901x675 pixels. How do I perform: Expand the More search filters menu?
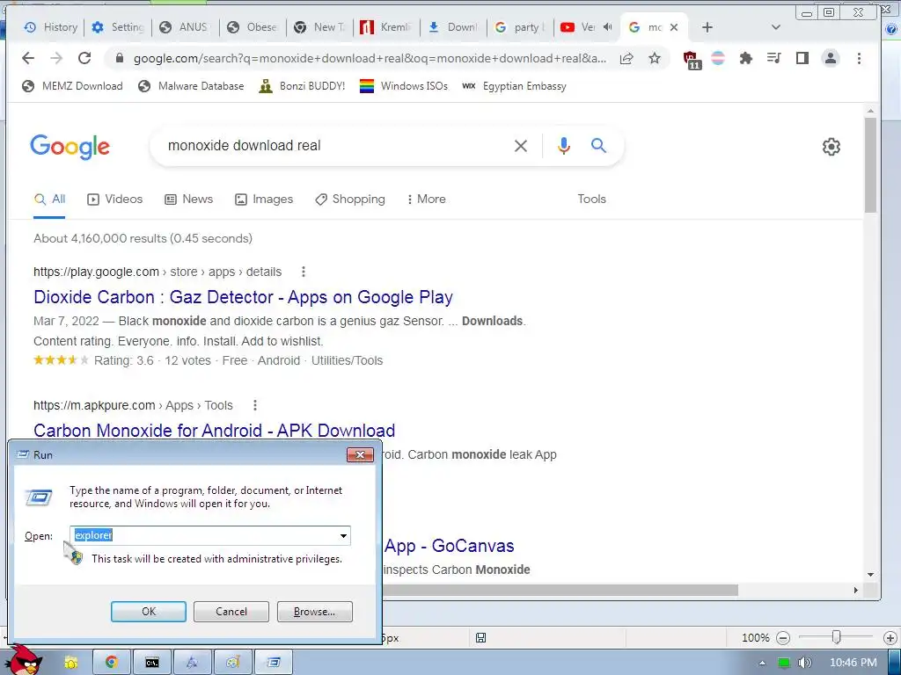[x=427, y=200]
